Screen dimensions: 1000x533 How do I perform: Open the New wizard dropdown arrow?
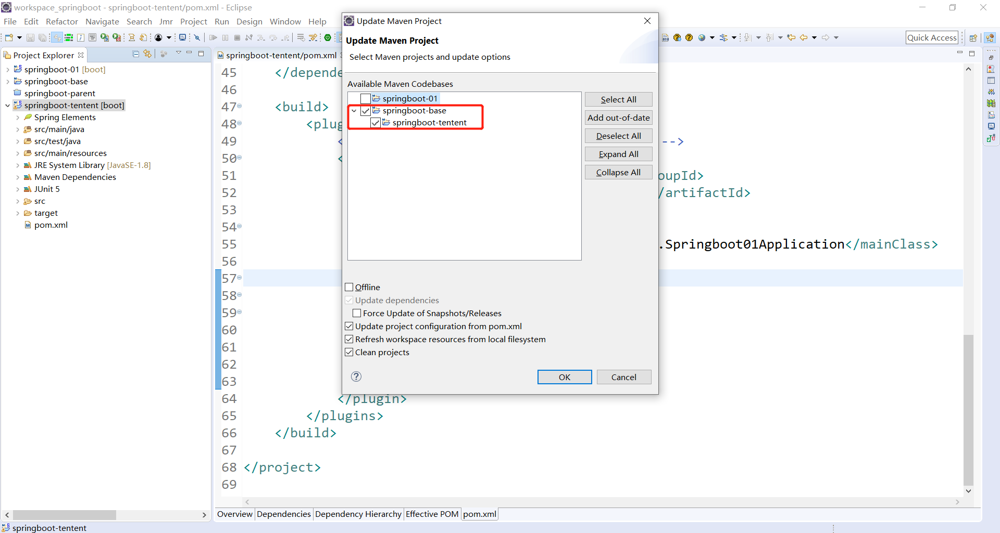(x=19, y=37)
